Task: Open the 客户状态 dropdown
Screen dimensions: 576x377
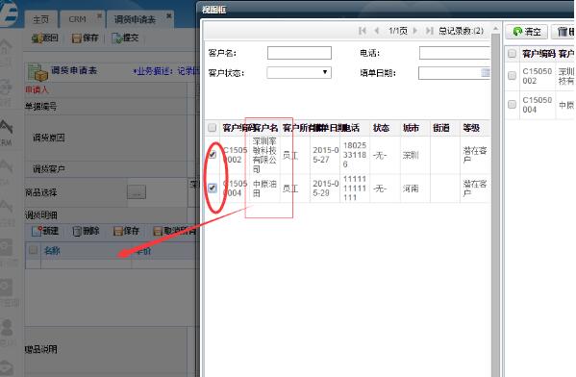Action: [x=299, y=72]
